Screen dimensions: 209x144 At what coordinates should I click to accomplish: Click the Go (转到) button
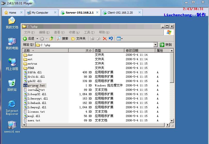pyautogui.click(x=166, y=45)
